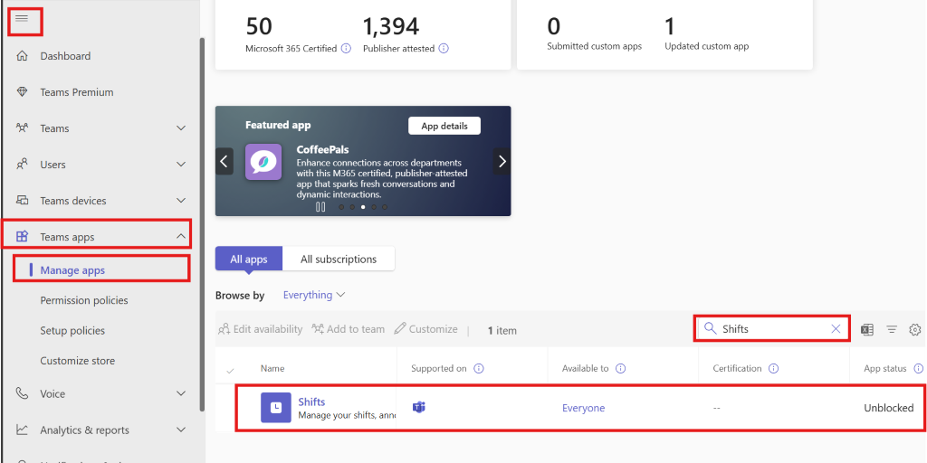Viewport: 927px width, 463px height.
Task: Show info for Microsoft 365 Certified
Action: pos(347,49)
